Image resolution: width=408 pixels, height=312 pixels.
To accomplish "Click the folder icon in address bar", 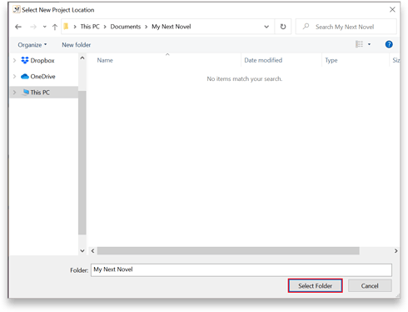I will click(66, 27).
